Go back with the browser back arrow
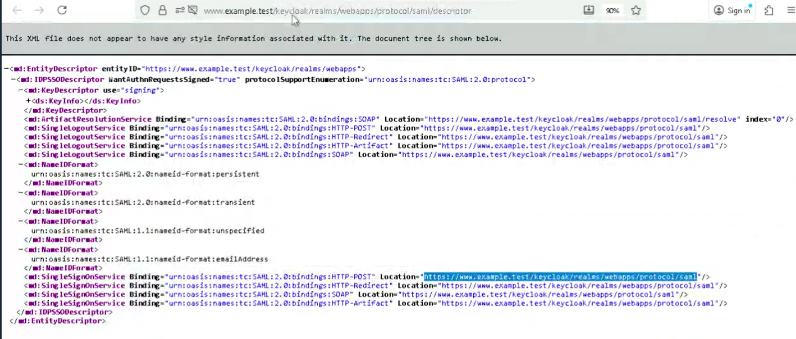This screenshot has height=339, width=796. (17, 10)
